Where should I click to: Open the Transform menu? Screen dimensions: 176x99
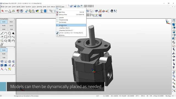[x=28, y=7]
